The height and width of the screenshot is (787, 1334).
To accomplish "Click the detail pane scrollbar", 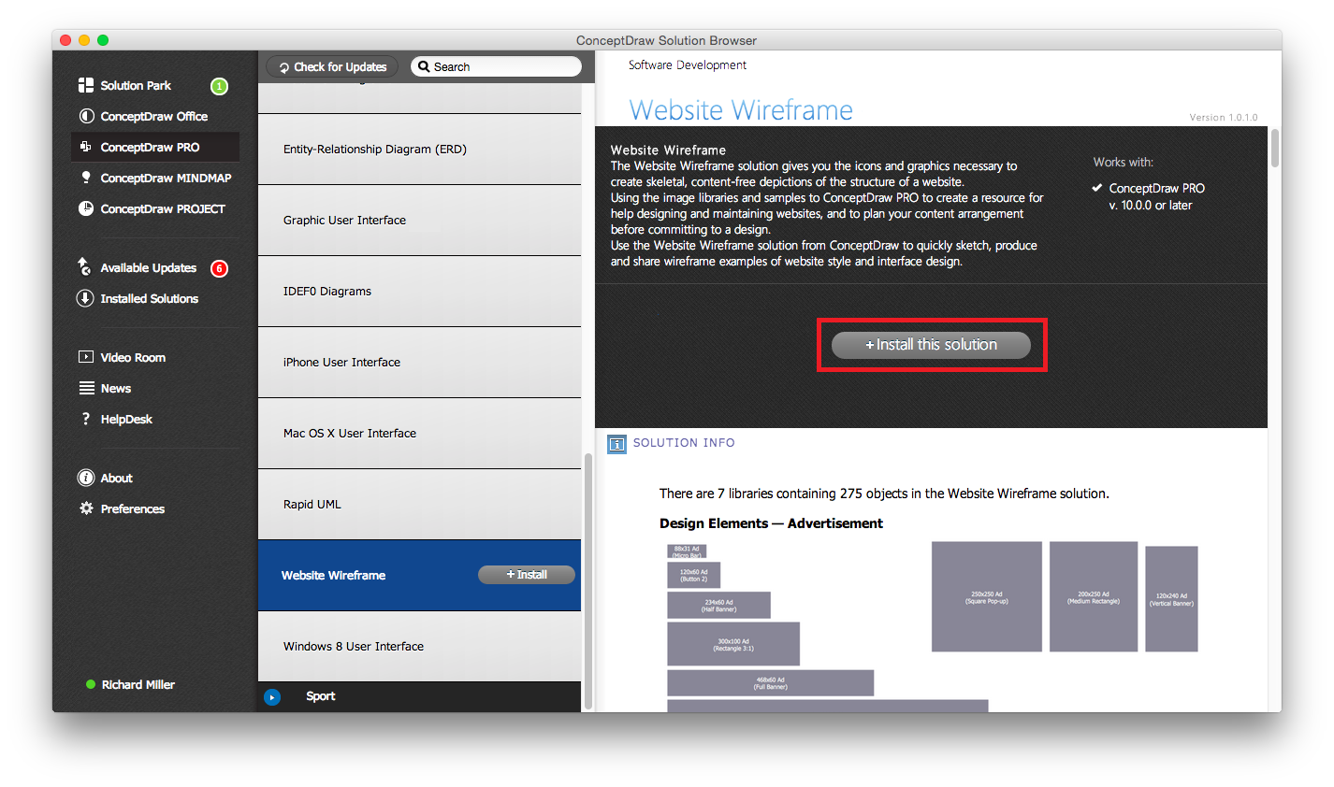I will click(1274, 148).
